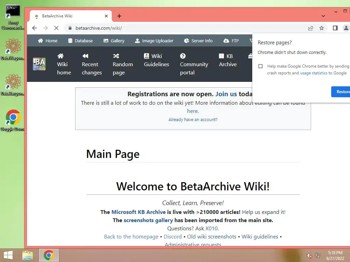Open the upper DataWagon desktop shortcut

13,49
